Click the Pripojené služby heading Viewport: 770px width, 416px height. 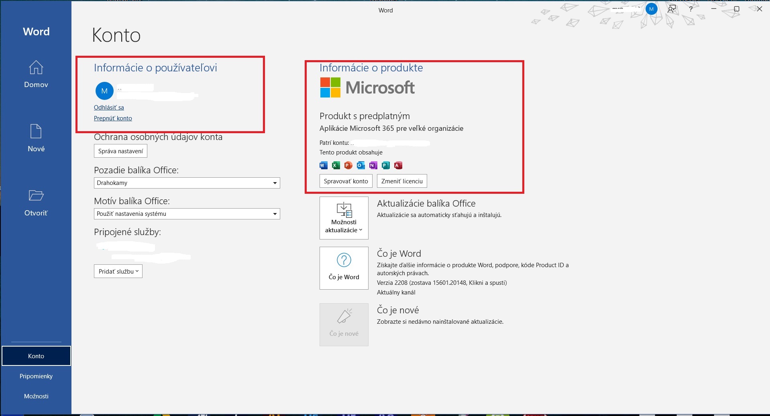127,232
